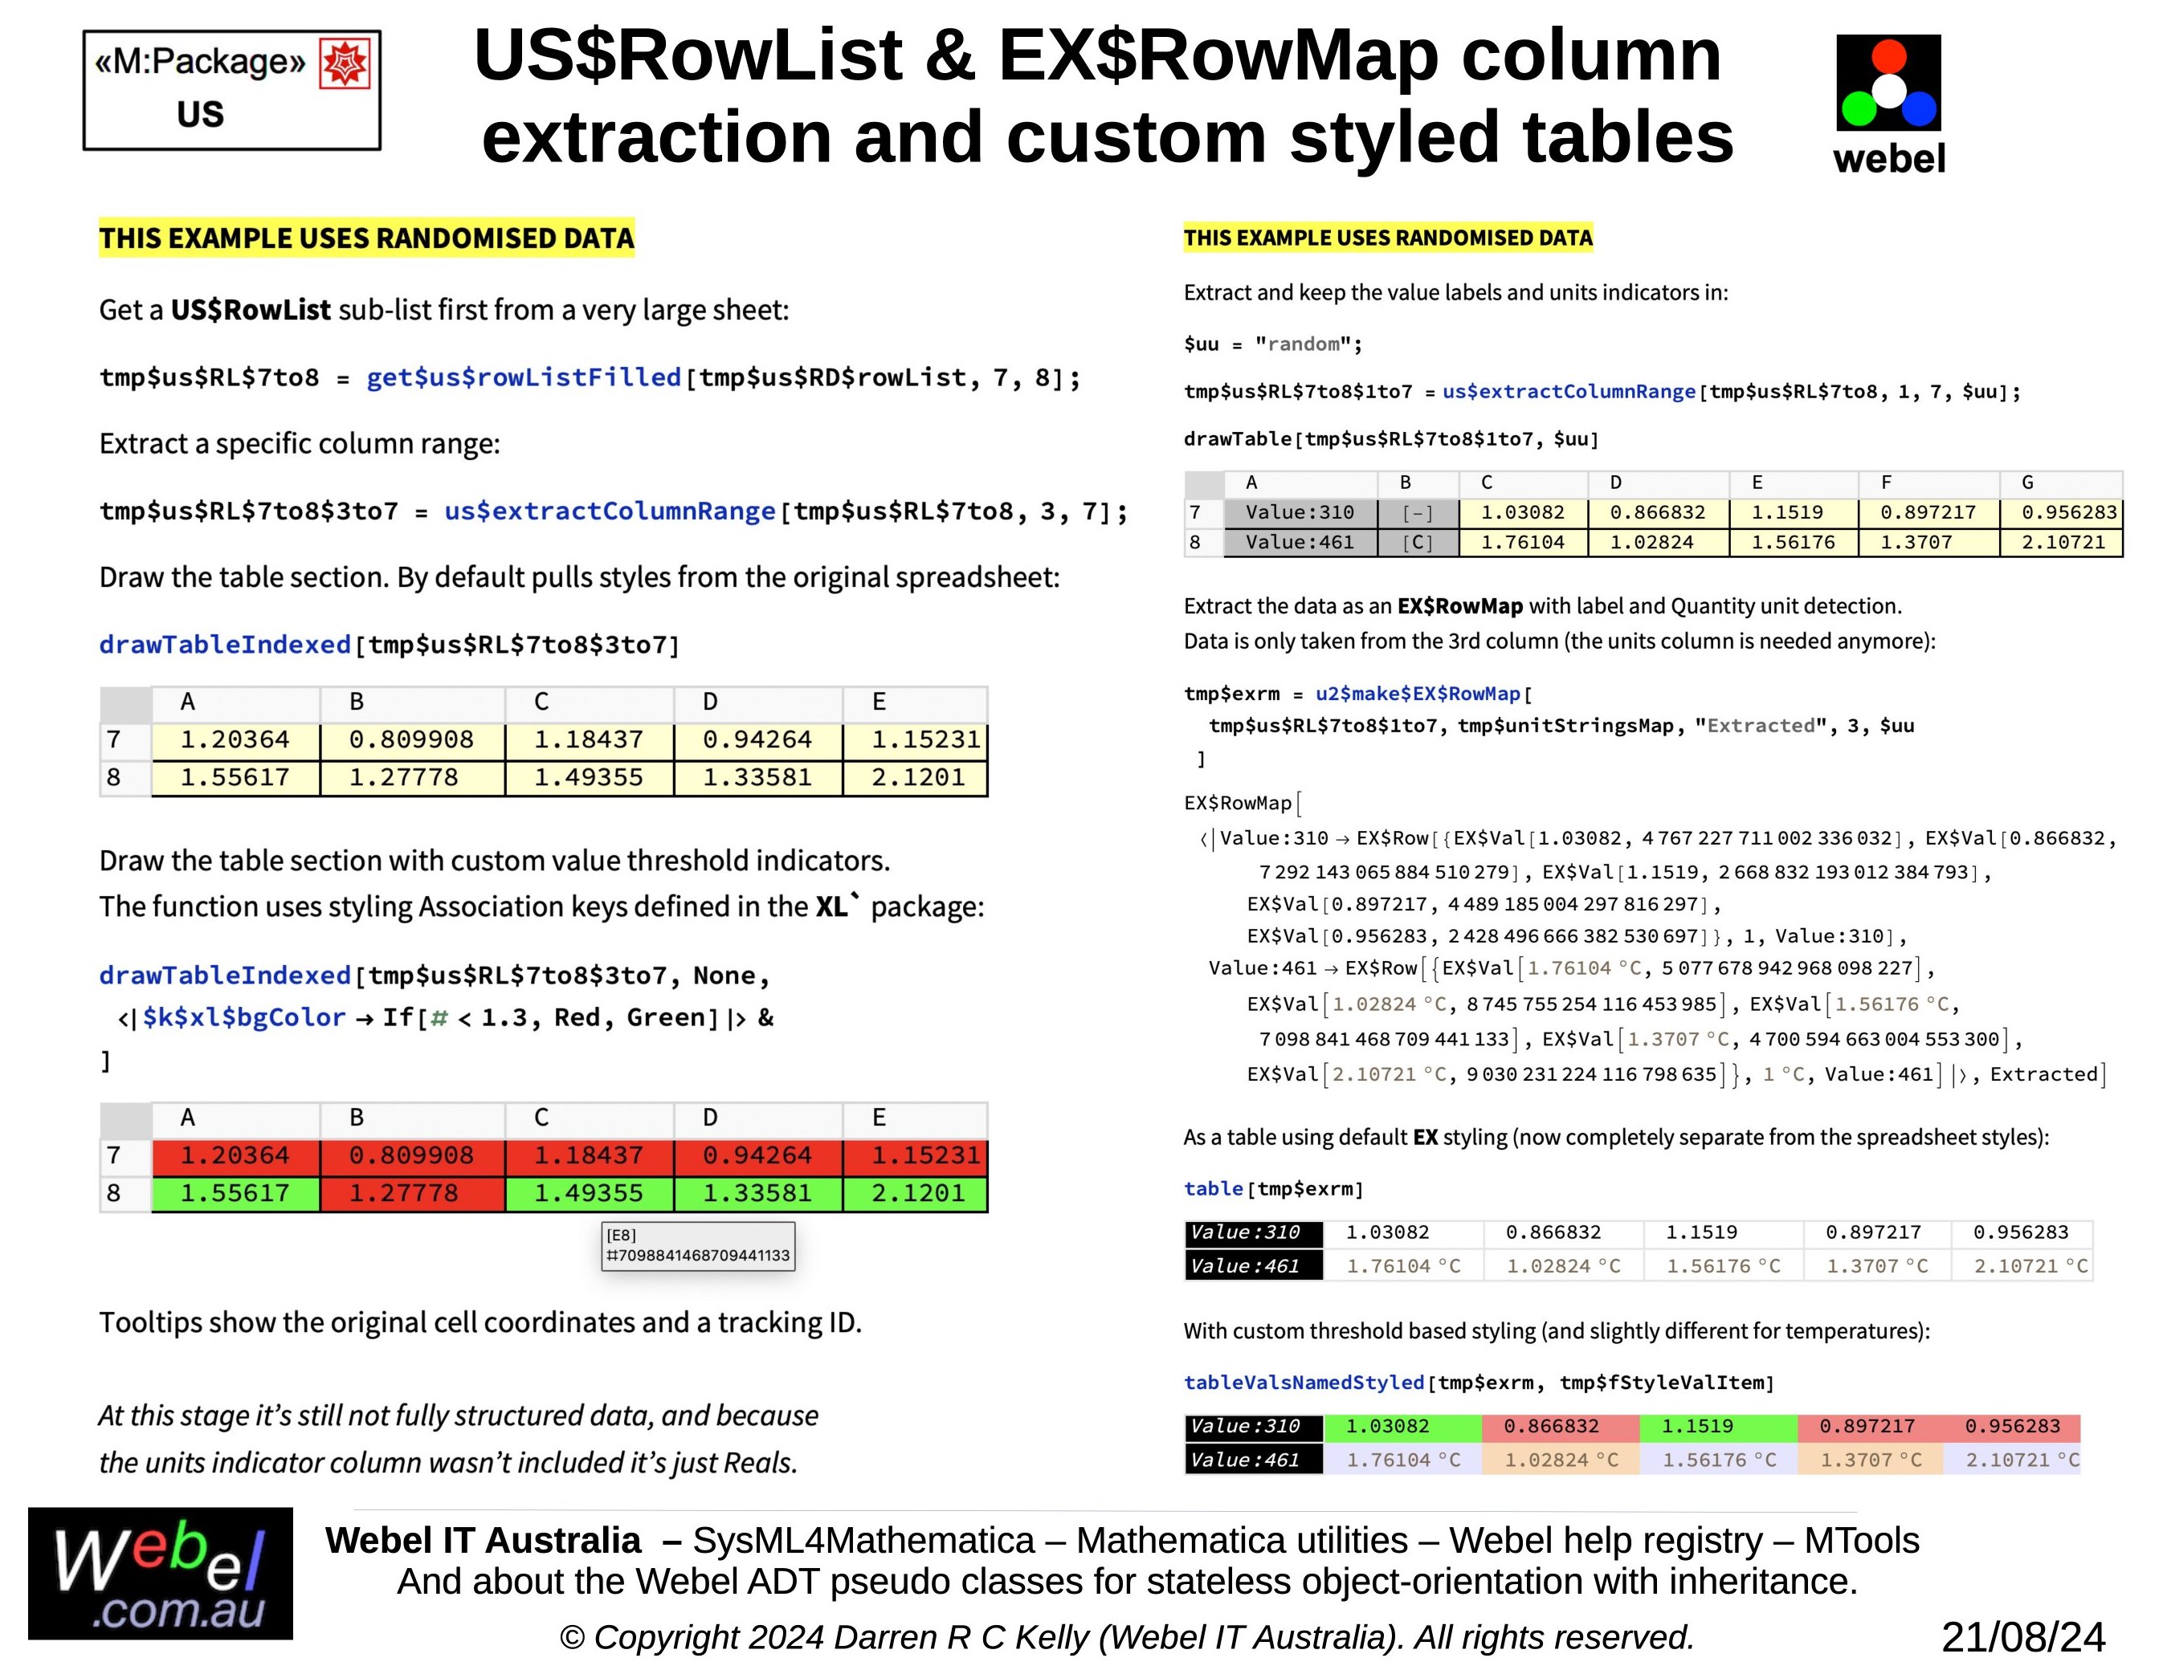Click black Value:461 label in bottom styled table

pos(1254,1460)
